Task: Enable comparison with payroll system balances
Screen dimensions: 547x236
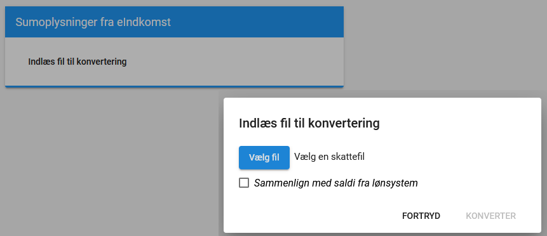Action: pyautogui.click(x=244, y=183)
